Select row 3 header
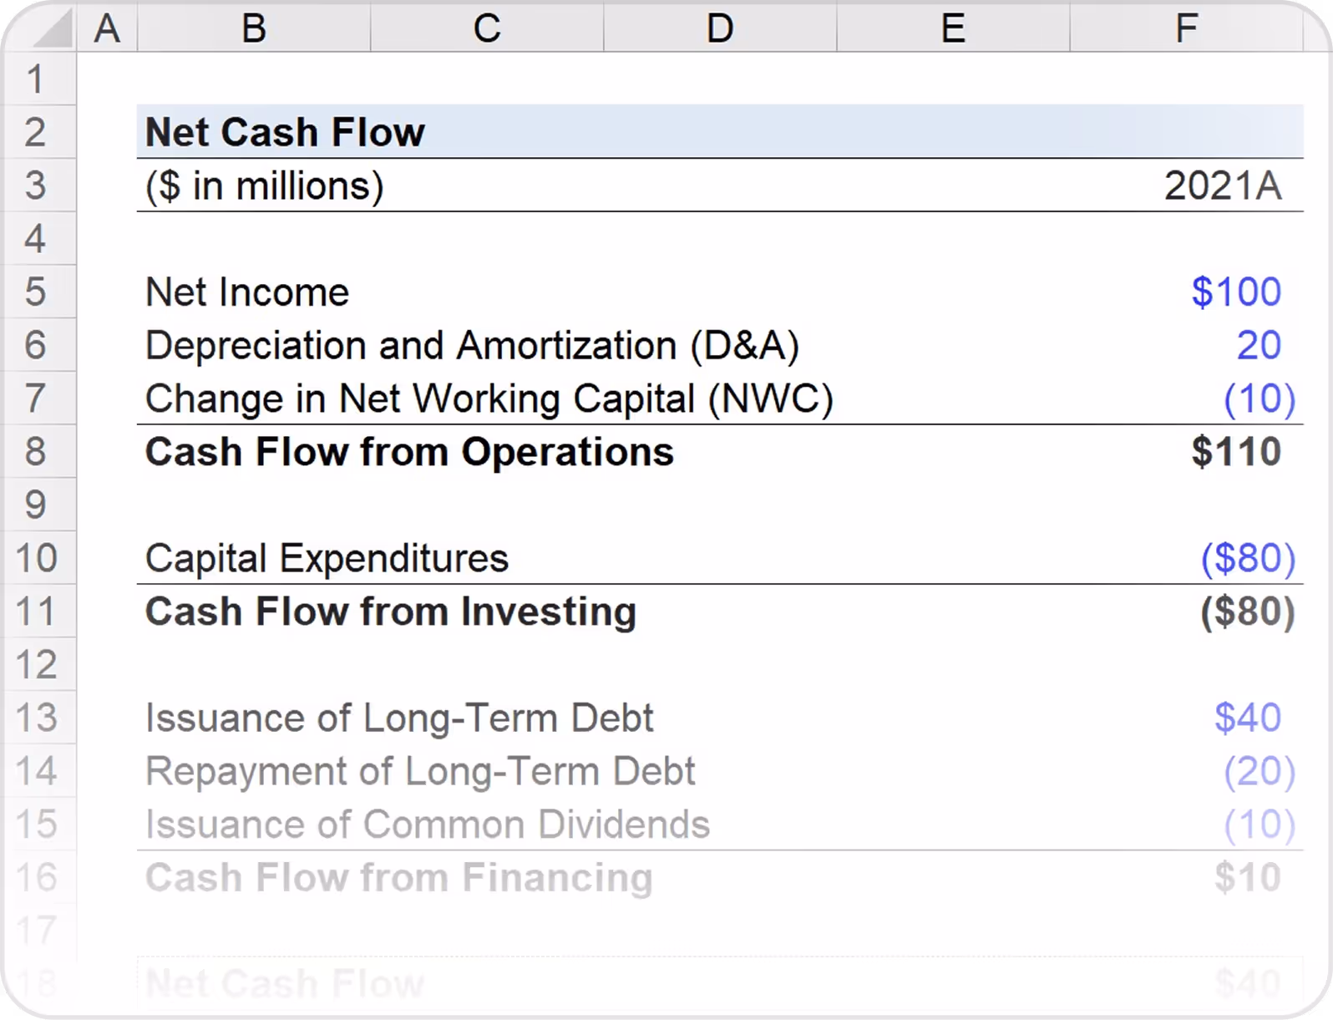This screenshot has width=1333, height=1020. click(38, 185)
